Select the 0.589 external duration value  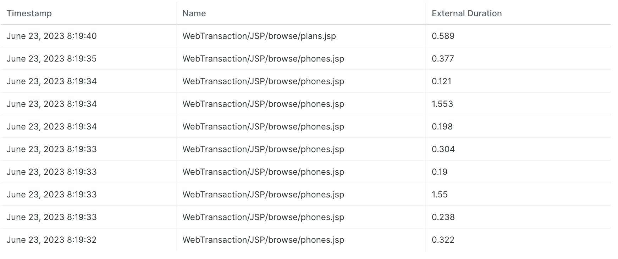443,36
